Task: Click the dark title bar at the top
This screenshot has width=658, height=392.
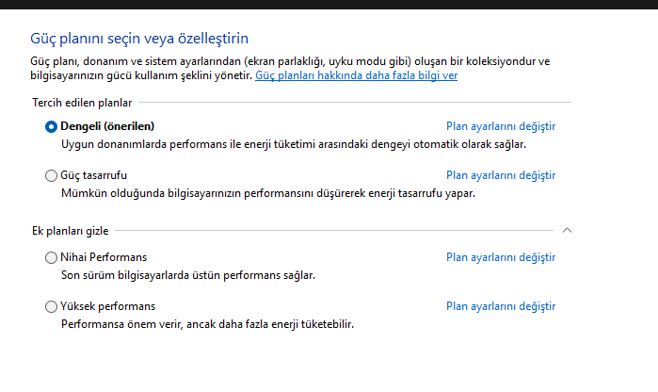Action: point(329,4)
